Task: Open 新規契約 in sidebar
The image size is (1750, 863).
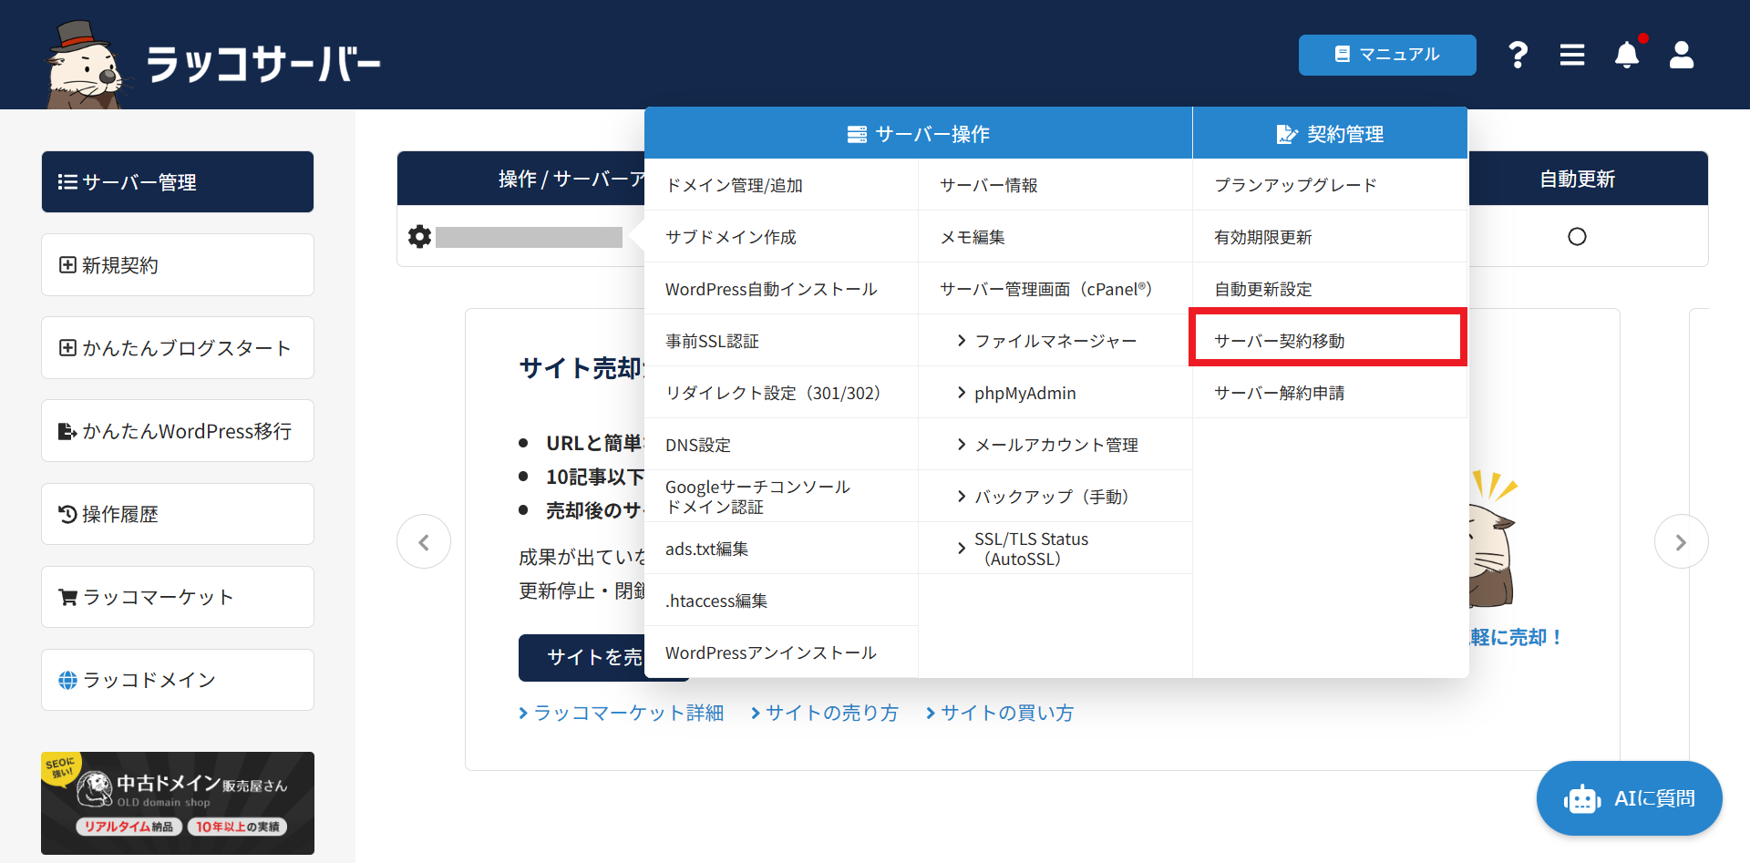Action: 178,265
